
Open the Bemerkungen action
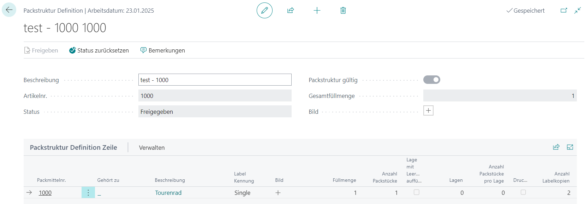[163, 50]
